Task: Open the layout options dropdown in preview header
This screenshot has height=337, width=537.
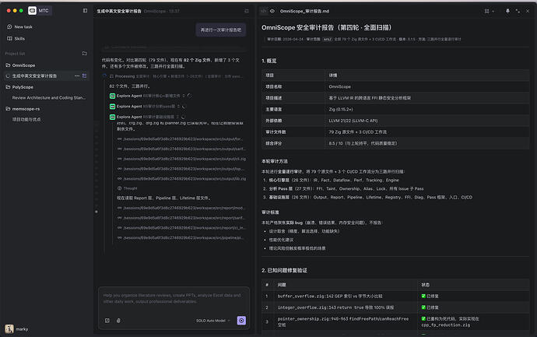Action: (x=489, y=12)
